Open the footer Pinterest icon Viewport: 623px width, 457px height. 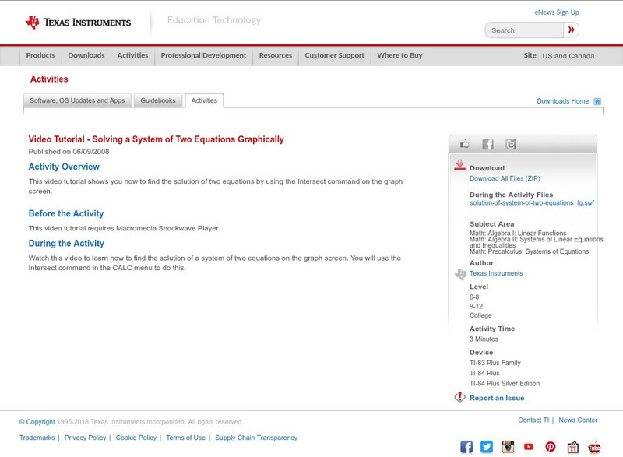[551, 447]
